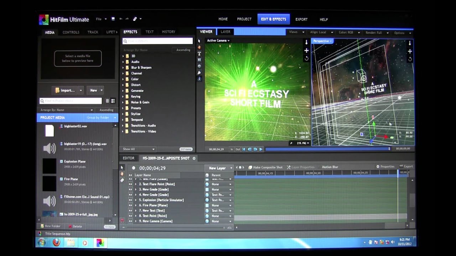456x256 pixels.
Task: Switch to the CONTROLS panel tab
Action: (71, 32)
